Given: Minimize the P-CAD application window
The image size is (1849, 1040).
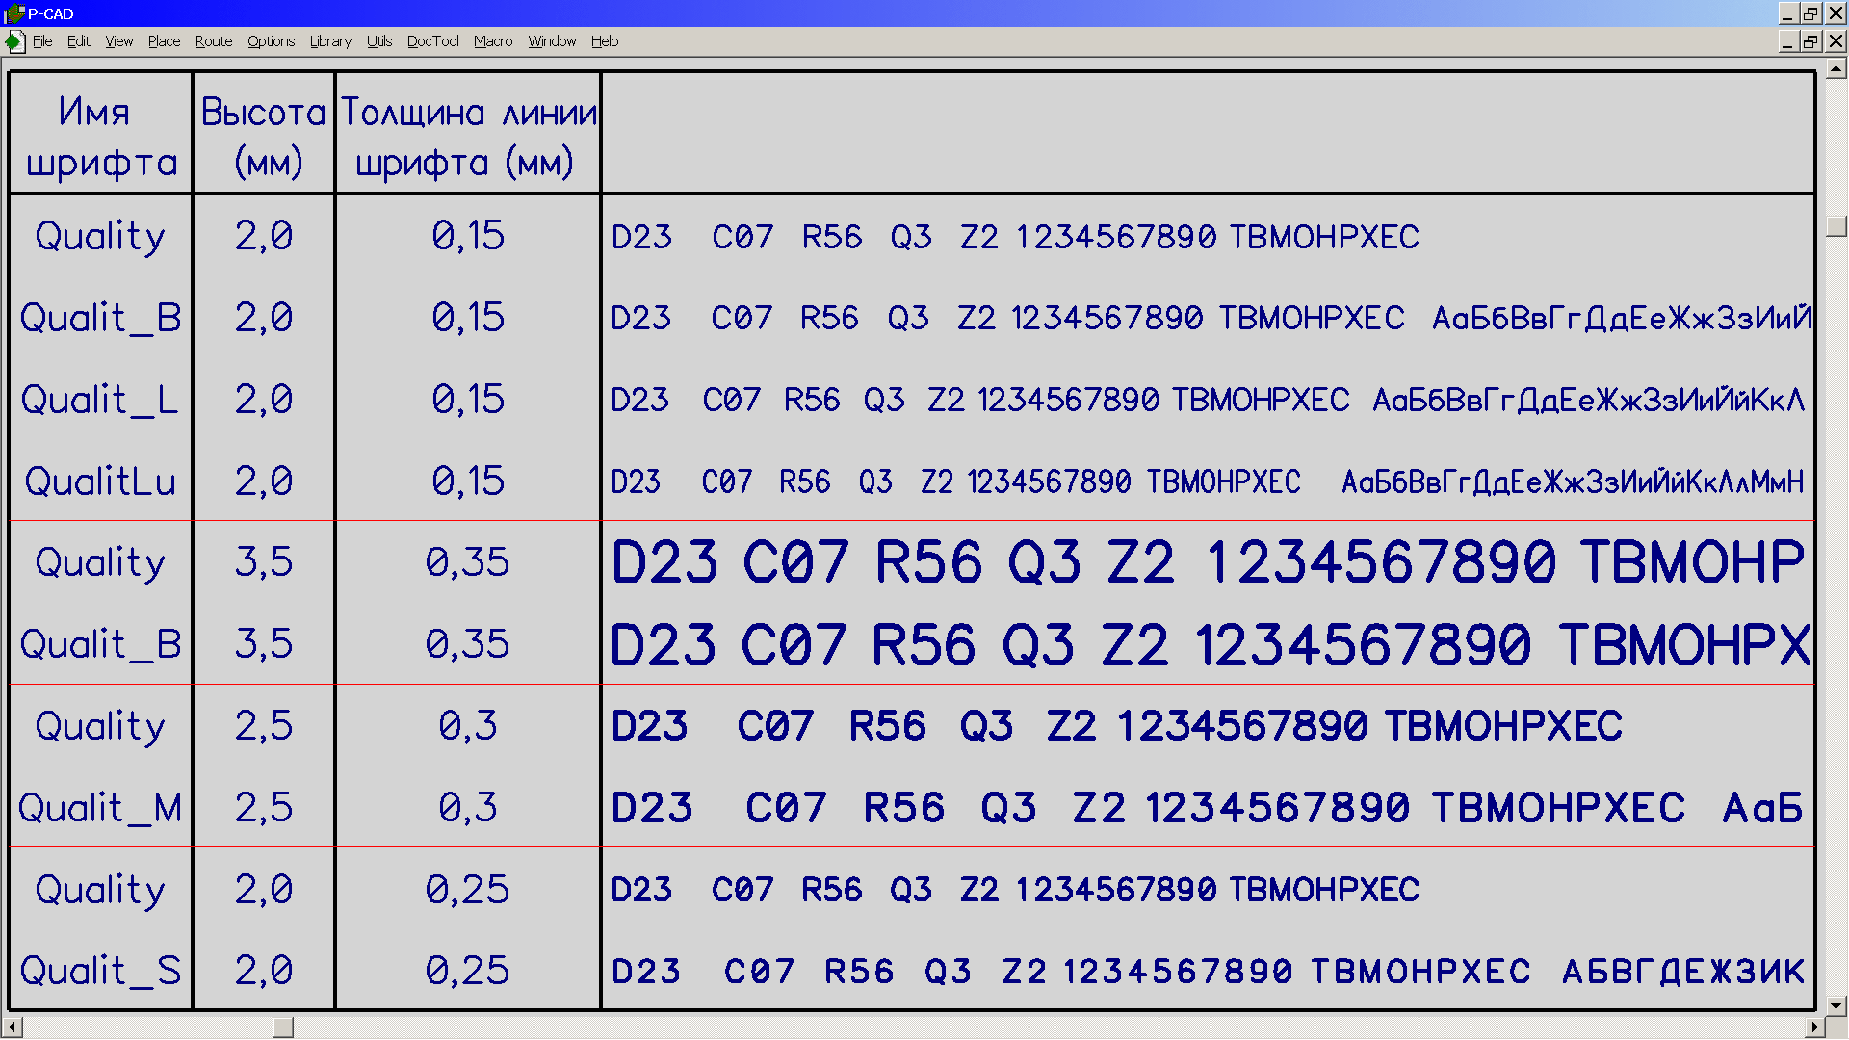Looking at the screenshot, I should pos(1787,13).
